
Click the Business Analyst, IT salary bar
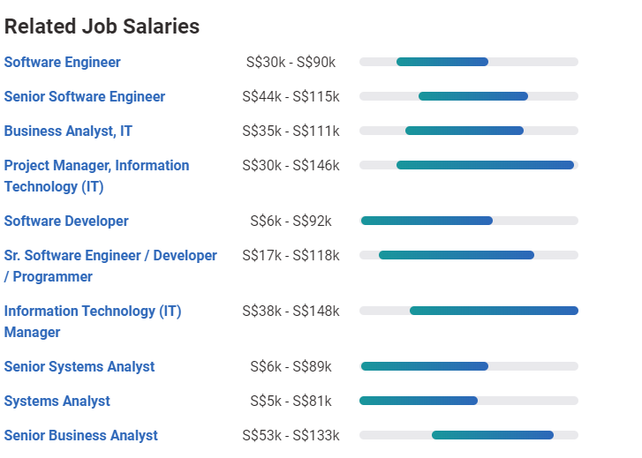pyautogui.click(x=465, y=131)
